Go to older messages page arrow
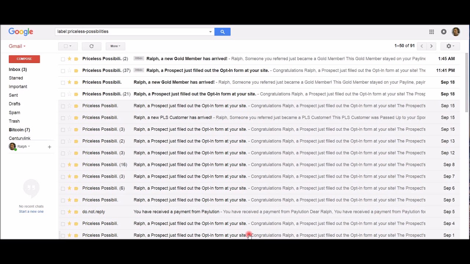Image resolution: width=470 pixels, height=264 pixels. point(431,46)
